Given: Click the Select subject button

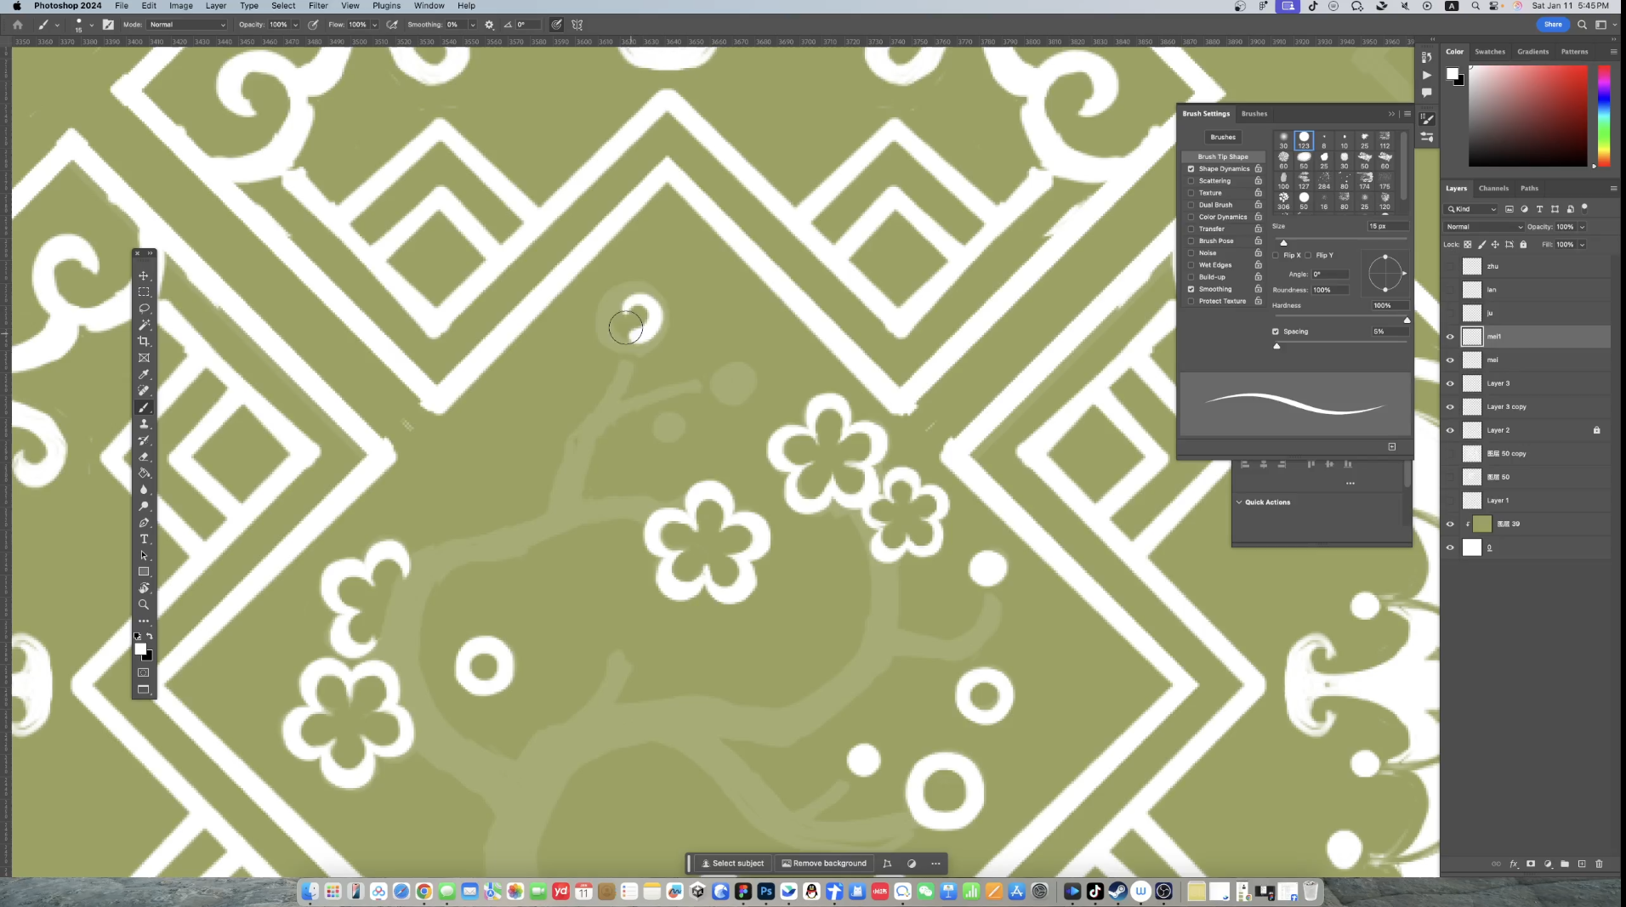Looking at the screenshot, I should [731, 864].
